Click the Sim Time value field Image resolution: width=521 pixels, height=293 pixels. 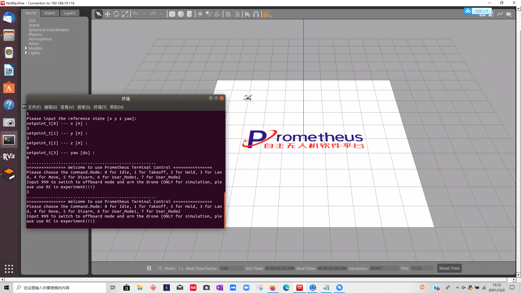[279, 268]
